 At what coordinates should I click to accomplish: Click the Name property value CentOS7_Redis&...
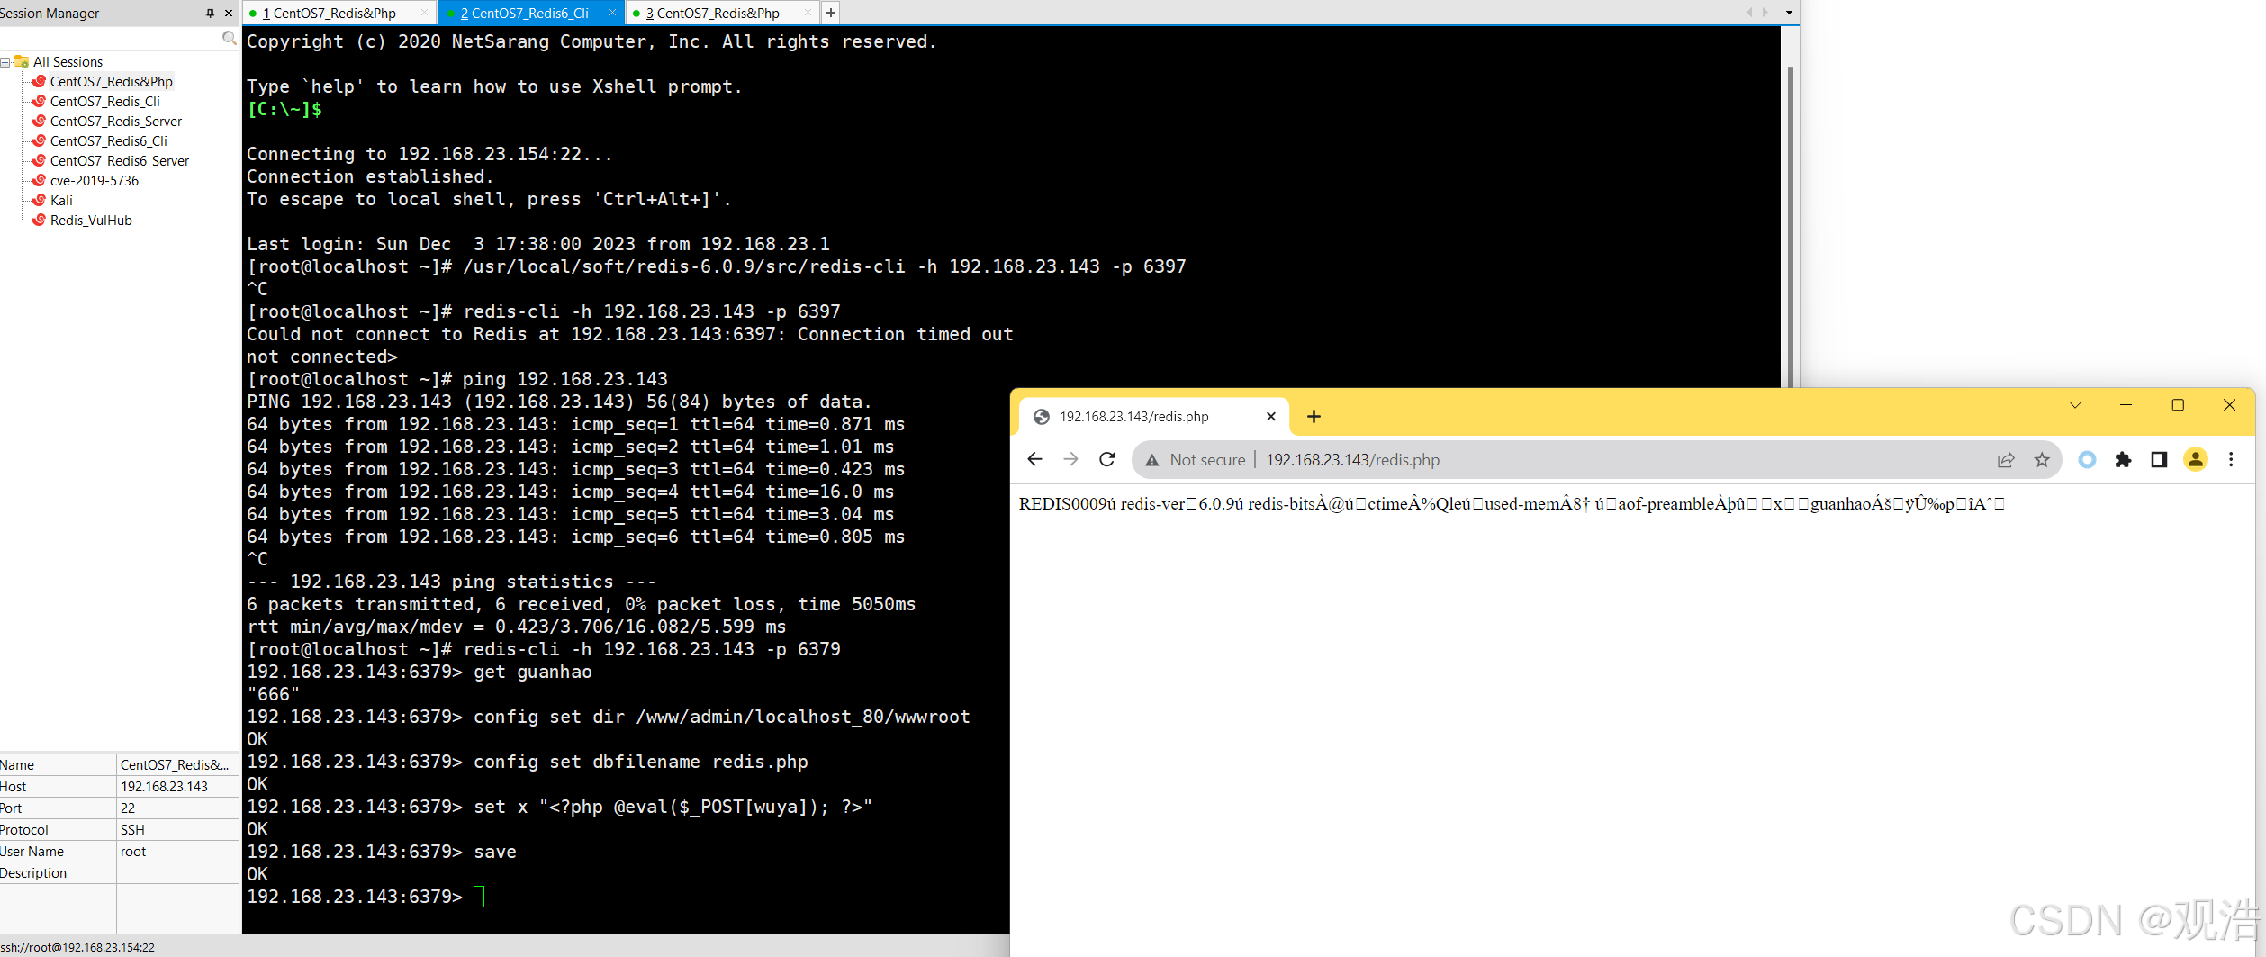point(175,765)
